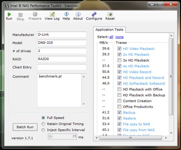
Task: Click the Reset toolbar icon
Action: 110,14
